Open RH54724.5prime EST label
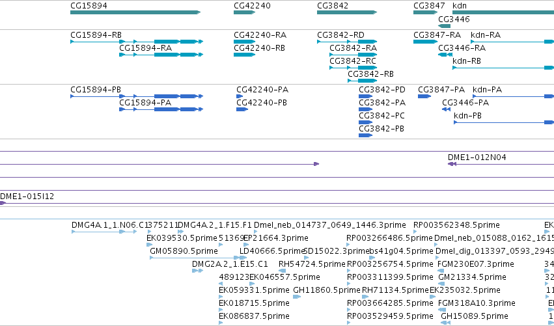 (x=312, y=264)
